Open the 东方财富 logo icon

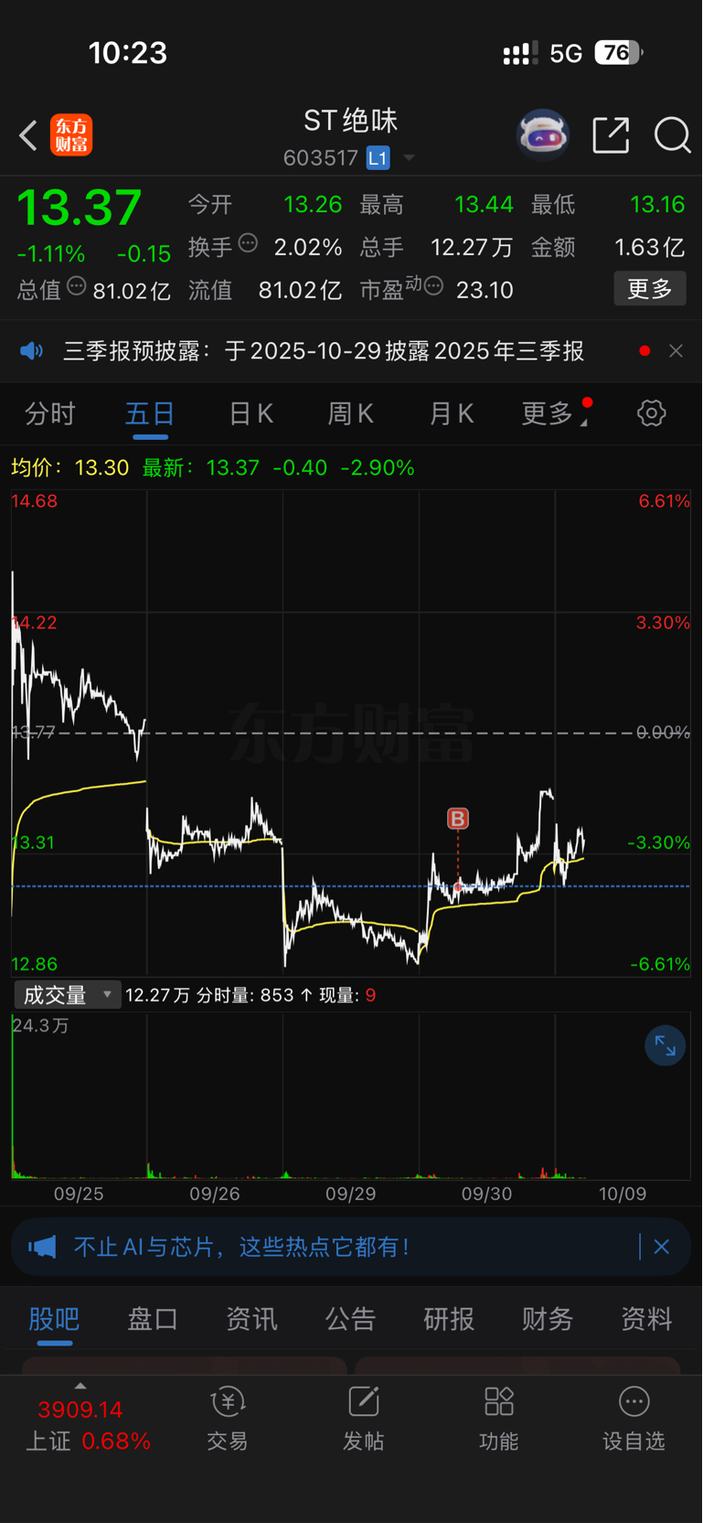pyautogui.click(x=71, y=135)
